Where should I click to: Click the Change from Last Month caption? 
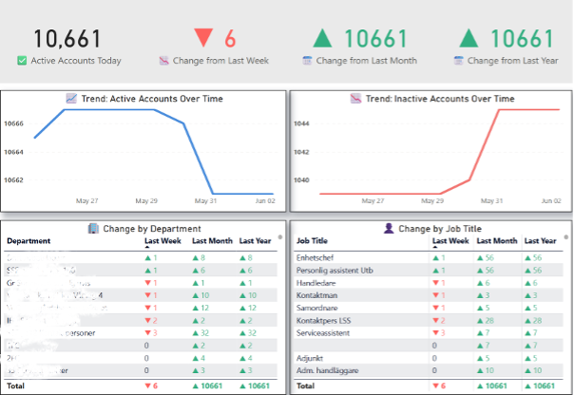[x=367, y=61]
